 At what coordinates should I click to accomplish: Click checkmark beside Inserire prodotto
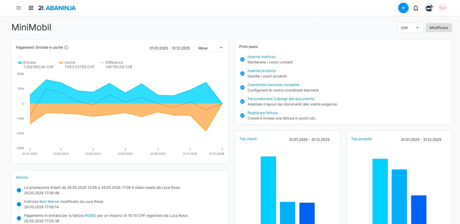coord(242,73)
